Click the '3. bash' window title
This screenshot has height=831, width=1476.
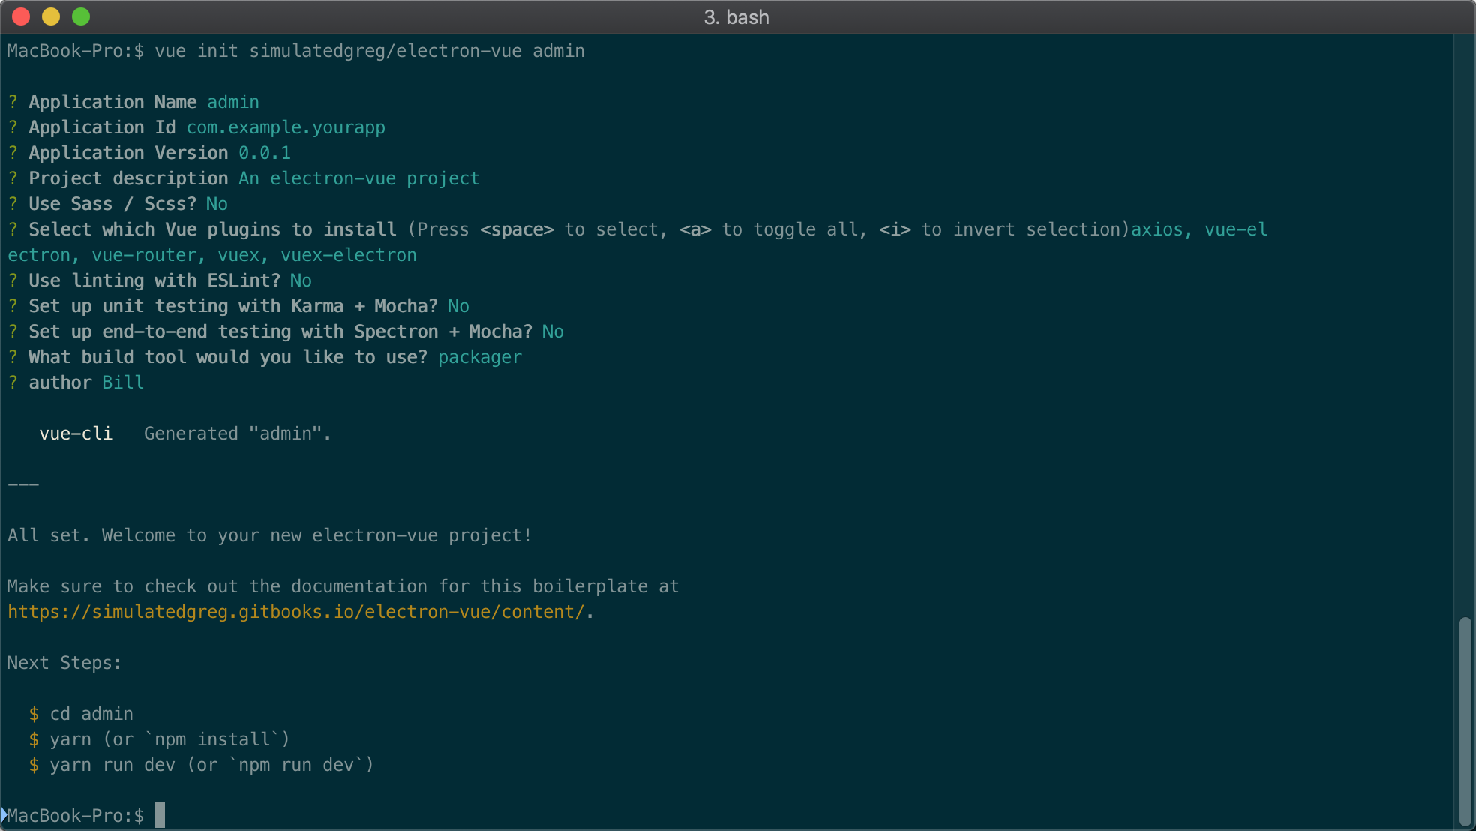click(736, 17)
